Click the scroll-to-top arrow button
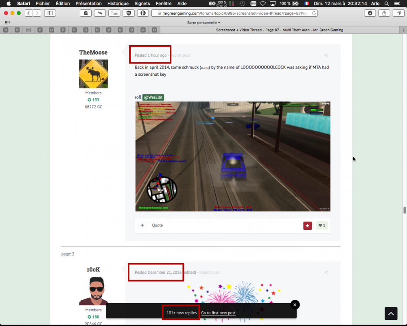This screenshot has height=326, width=407. (x=391, y=313)
